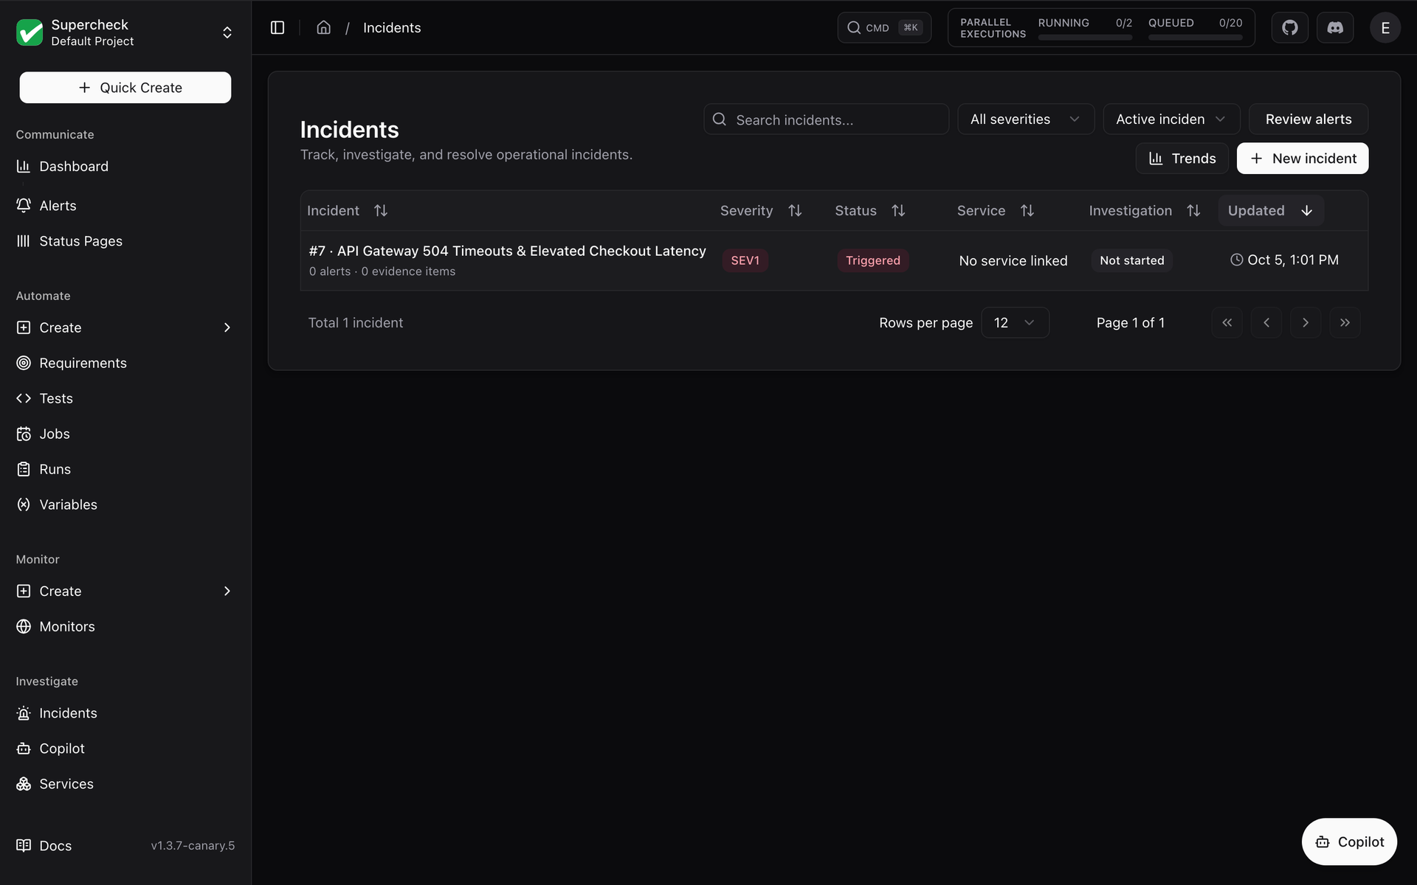Jump to last page of incidents
Image resolution: width=1417 pixels, height=885 pixels.
[x=1345, y=323]
